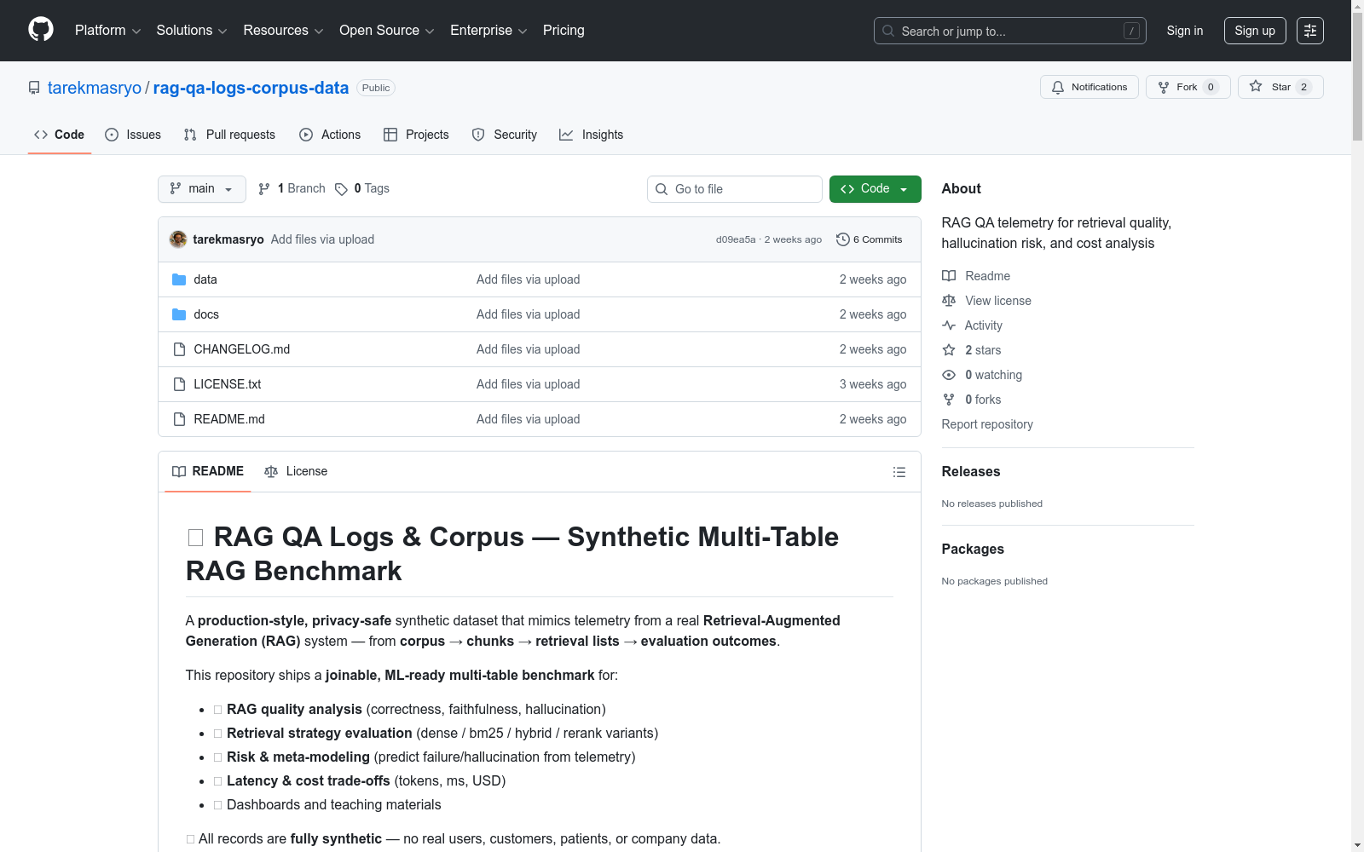Click the tarekmasryo avatar thumbnail

pyautogui.click(x=178, y=239)
